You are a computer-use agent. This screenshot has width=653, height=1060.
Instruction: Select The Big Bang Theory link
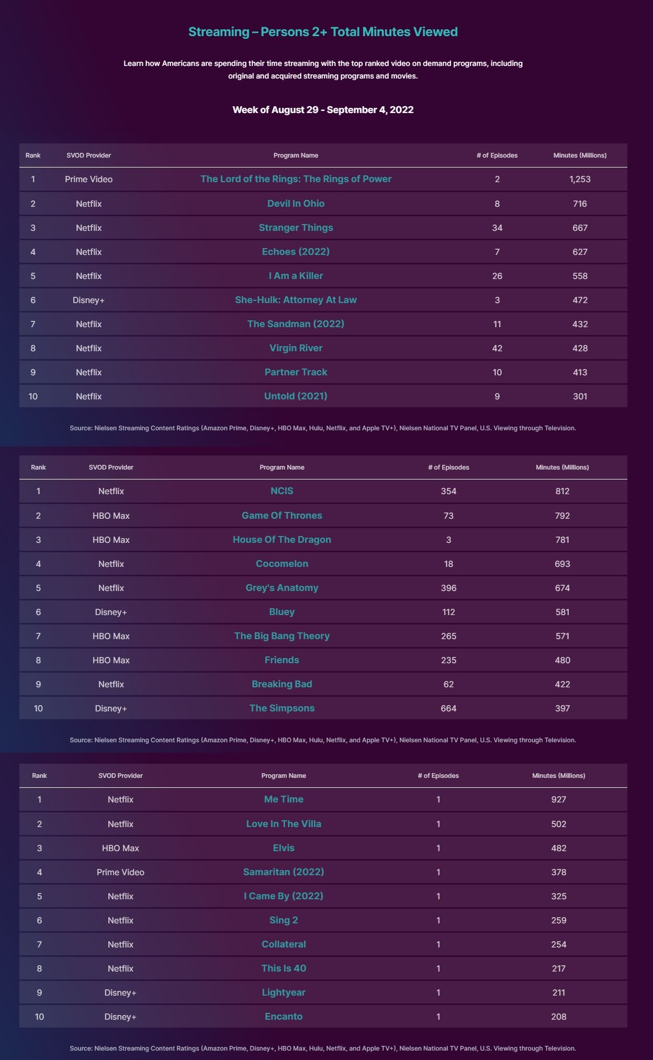pyautogui.click(x=282, y=636)
